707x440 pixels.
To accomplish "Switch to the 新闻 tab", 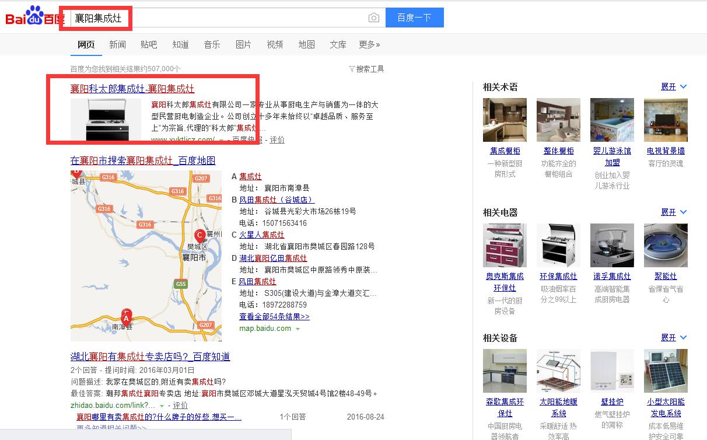I will point(117,44).
